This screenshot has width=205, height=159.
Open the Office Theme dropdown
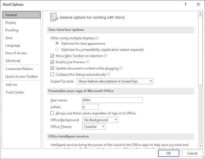[x=94, y=127]
